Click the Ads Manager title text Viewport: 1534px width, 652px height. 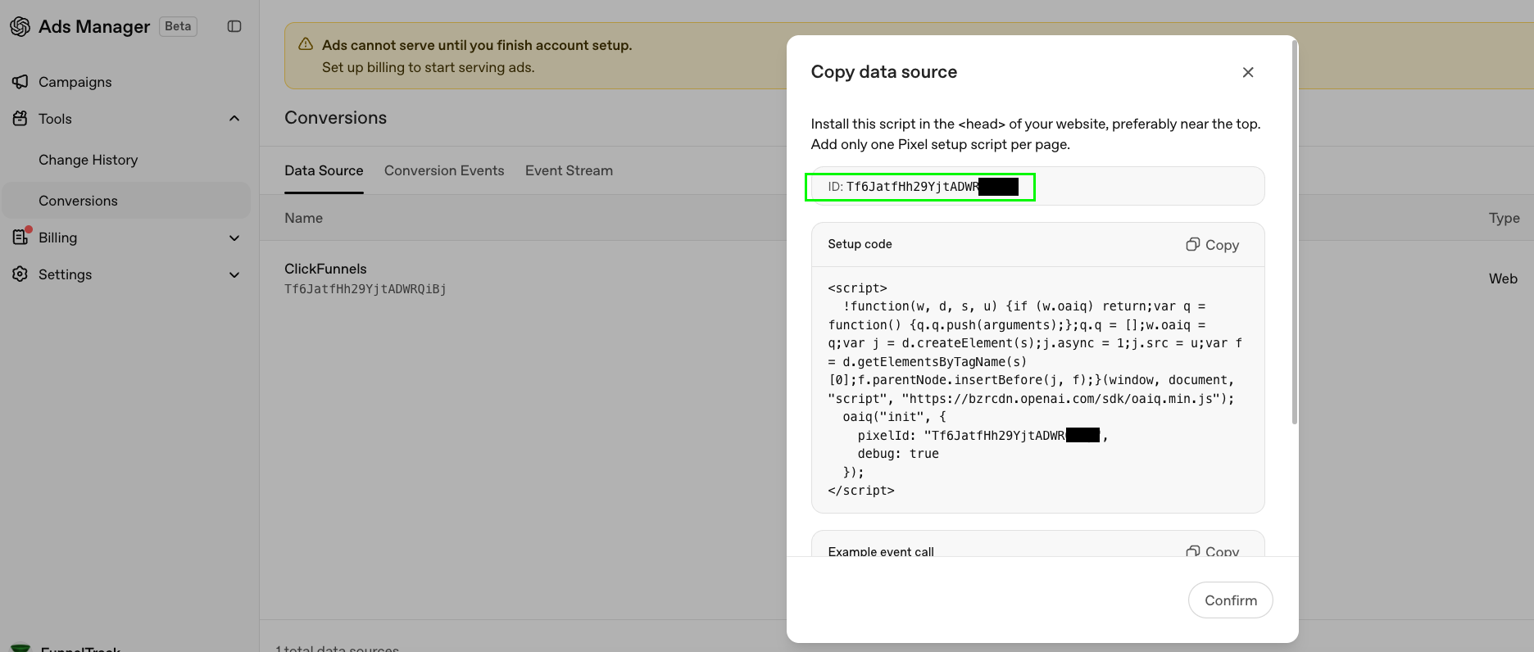(x=94, y=26)
